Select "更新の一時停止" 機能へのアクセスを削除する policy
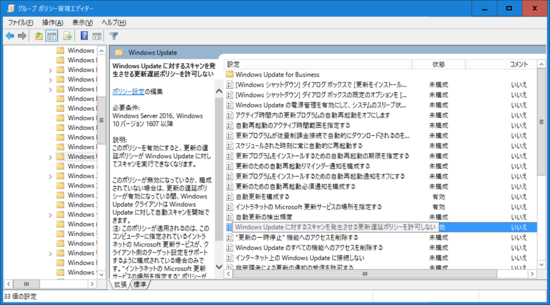 coord(297,237)
